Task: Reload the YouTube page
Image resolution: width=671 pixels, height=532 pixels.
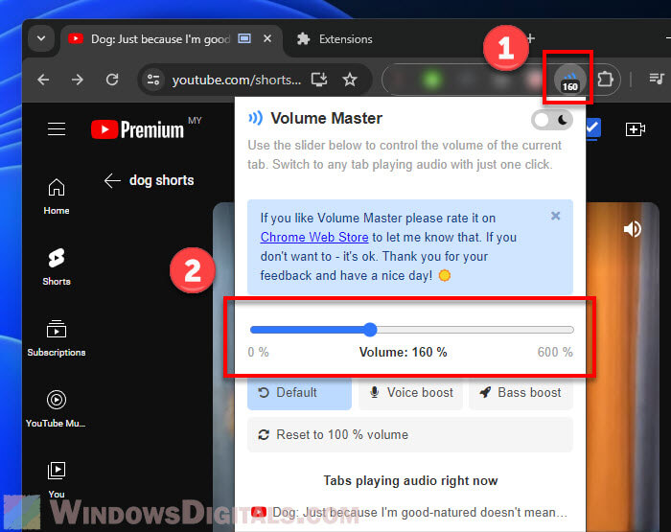Action: 112,80
